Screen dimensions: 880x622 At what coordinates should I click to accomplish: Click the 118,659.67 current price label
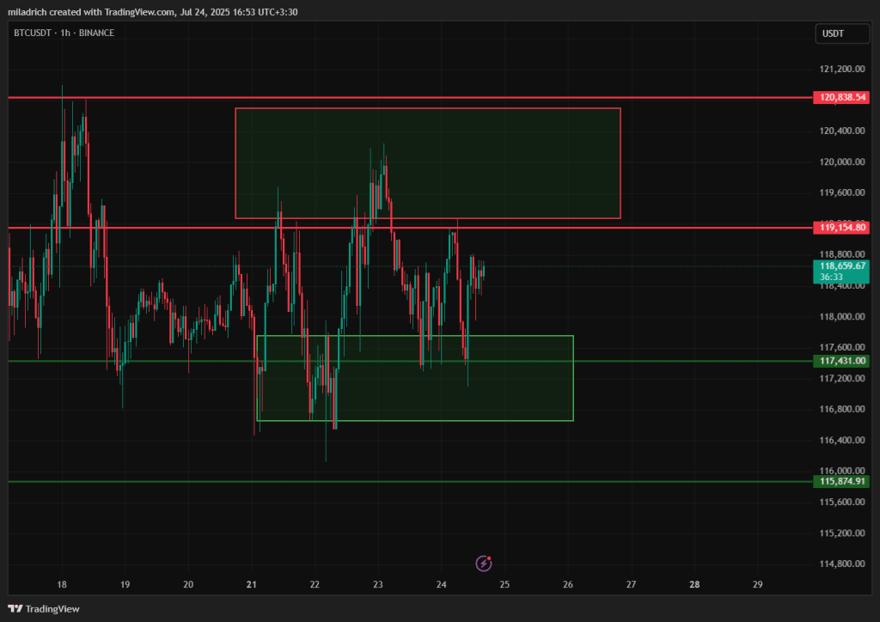tap(843, 266)
